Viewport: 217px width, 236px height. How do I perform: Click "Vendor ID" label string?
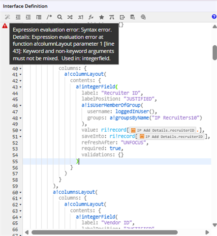(117, 223)
